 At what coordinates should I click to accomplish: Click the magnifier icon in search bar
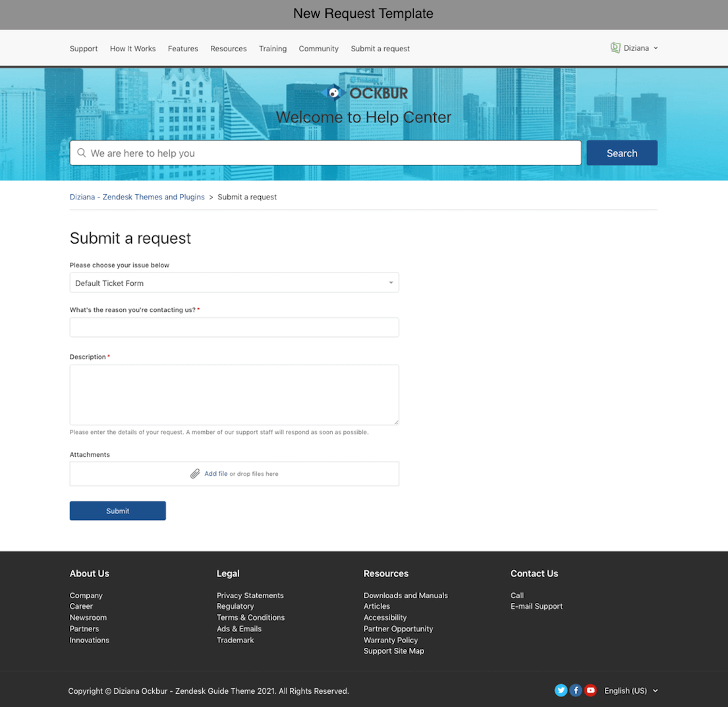point(82,153)
